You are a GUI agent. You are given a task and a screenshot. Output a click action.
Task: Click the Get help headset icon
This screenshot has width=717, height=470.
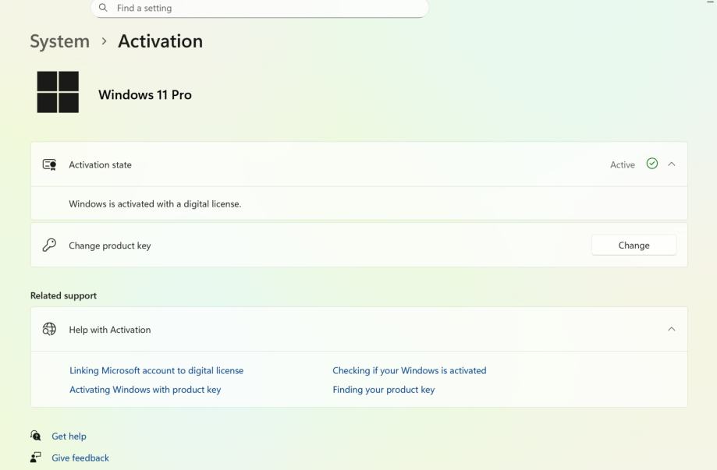(x=36, y=436)
